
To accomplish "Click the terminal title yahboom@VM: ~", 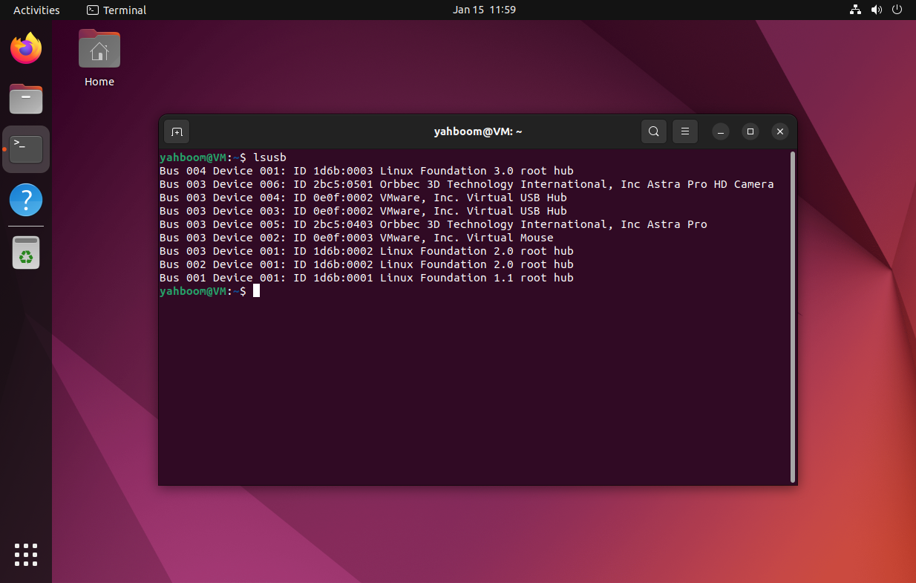I will point(478,131).
